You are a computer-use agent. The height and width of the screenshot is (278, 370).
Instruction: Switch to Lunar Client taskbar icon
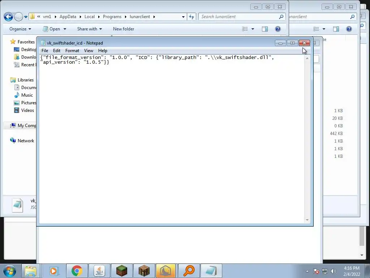(x=166, y=271)
